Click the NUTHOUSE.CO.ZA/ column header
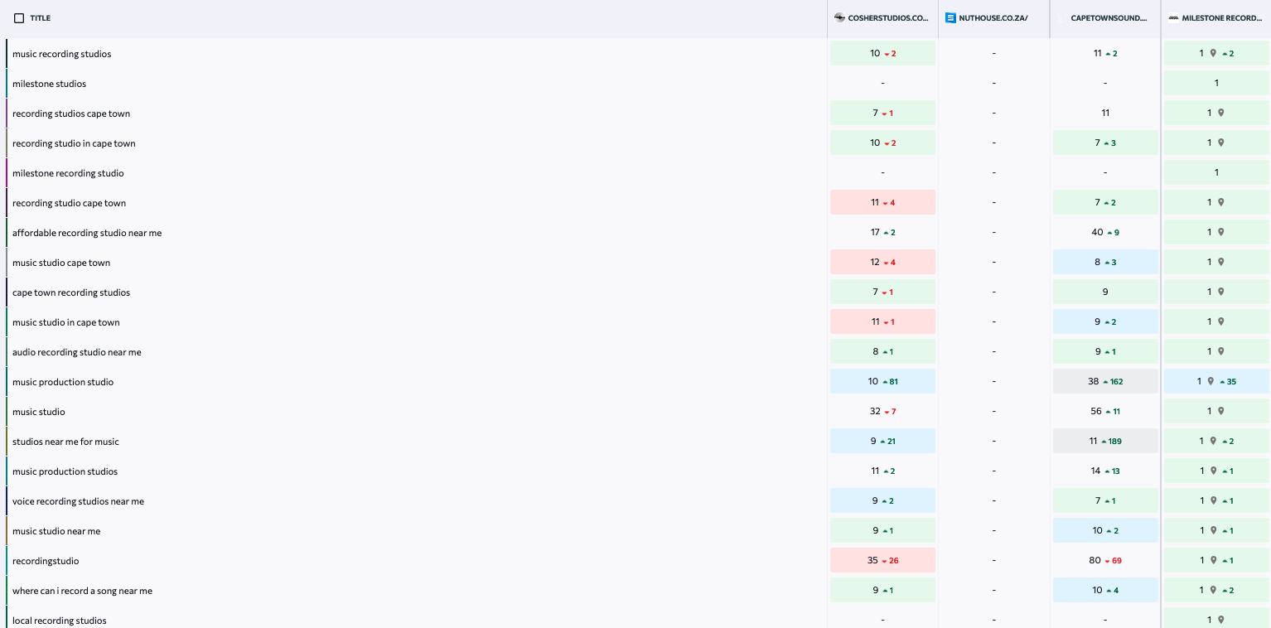 (x=993, y=18)
